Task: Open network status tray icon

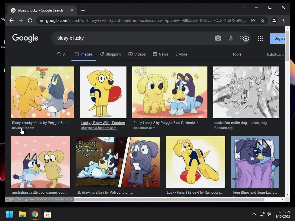Action: pos(262,214)
